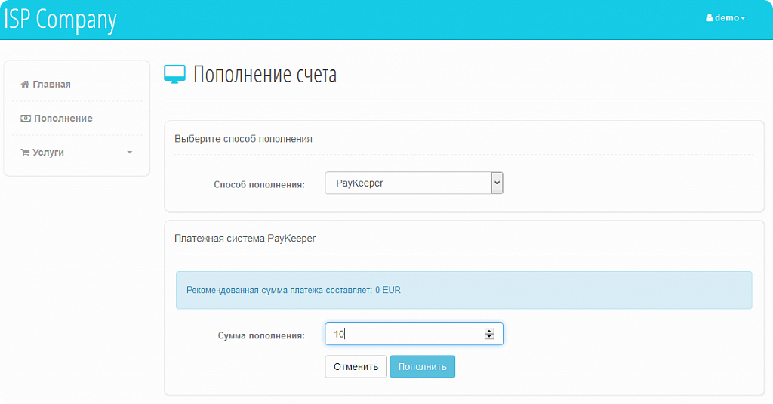
Task: Click the Способ пополнения label
Action: point(259,184)
